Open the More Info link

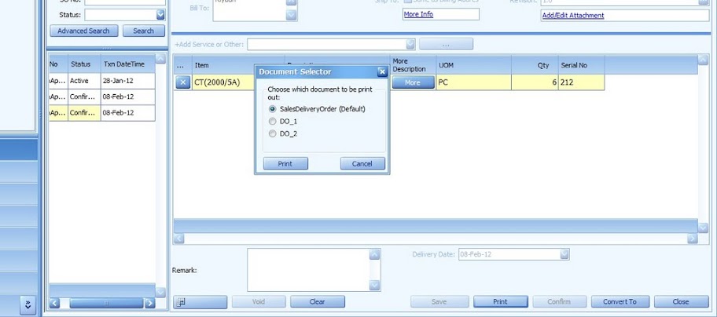coord(418,14)
